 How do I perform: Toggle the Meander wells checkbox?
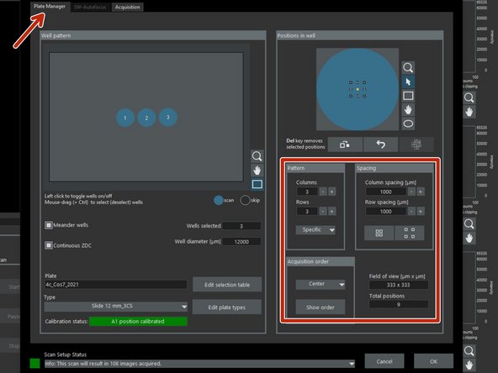48,225
